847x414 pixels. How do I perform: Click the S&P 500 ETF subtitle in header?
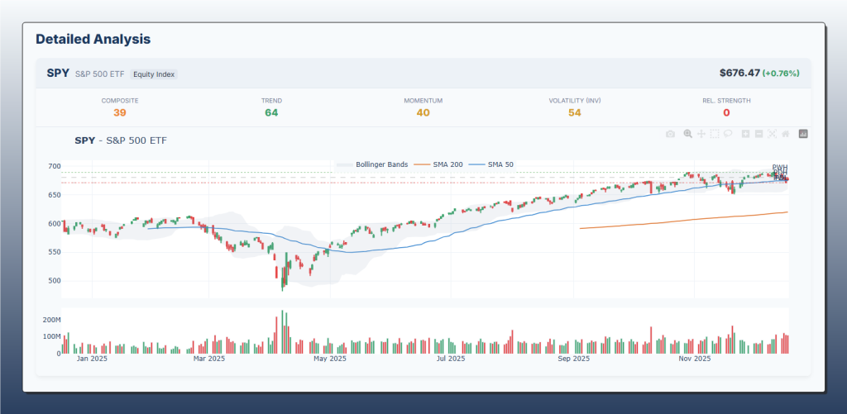[100, 74]
